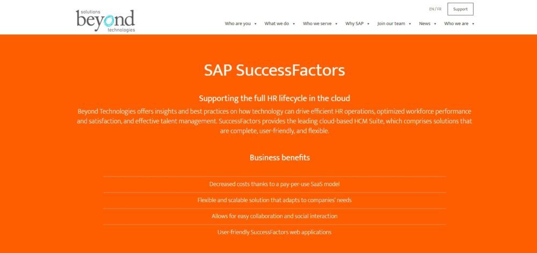This screenshot has height=253, width=537.
Task: Open the "Who are you" menu
Action: [x=237, y=24]
